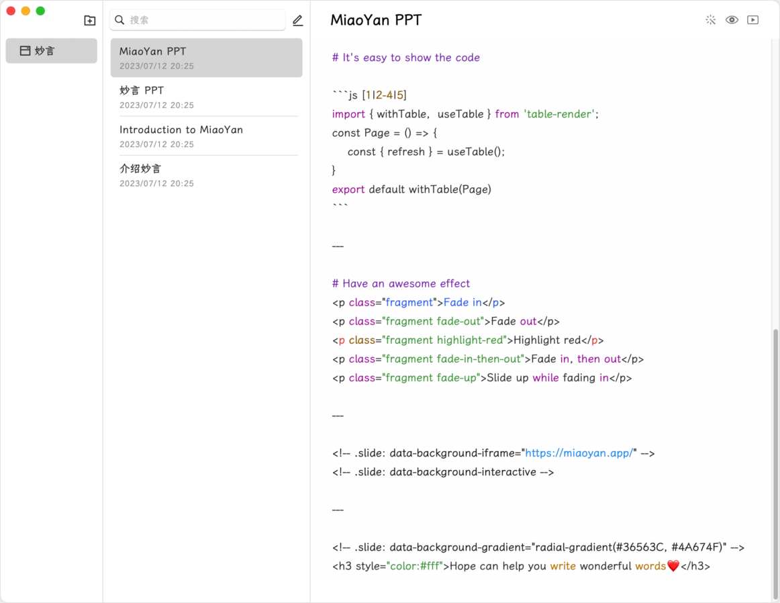Viewport: 780px width, 603px height.
Task: Open the MiaoYan PPT note
Action: click(x=207, y=58)
